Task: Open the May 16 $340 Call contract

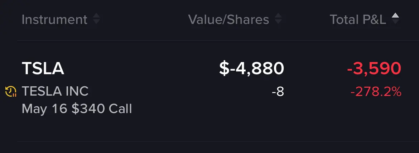Action: (x=77, y=109)
